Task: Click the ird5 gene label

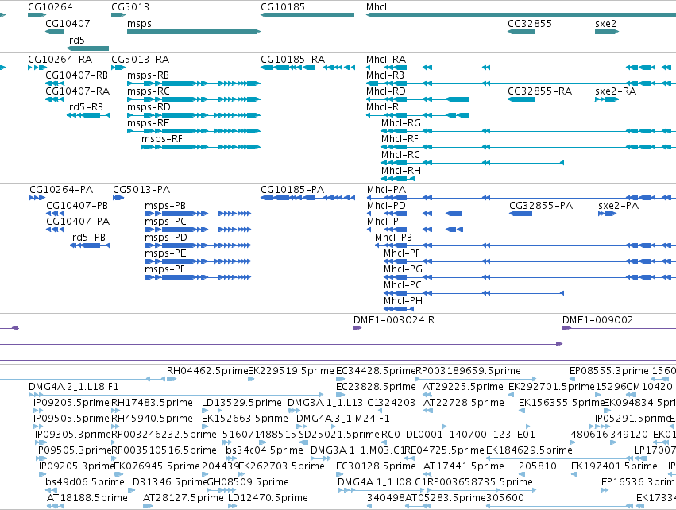Action: 75,40
